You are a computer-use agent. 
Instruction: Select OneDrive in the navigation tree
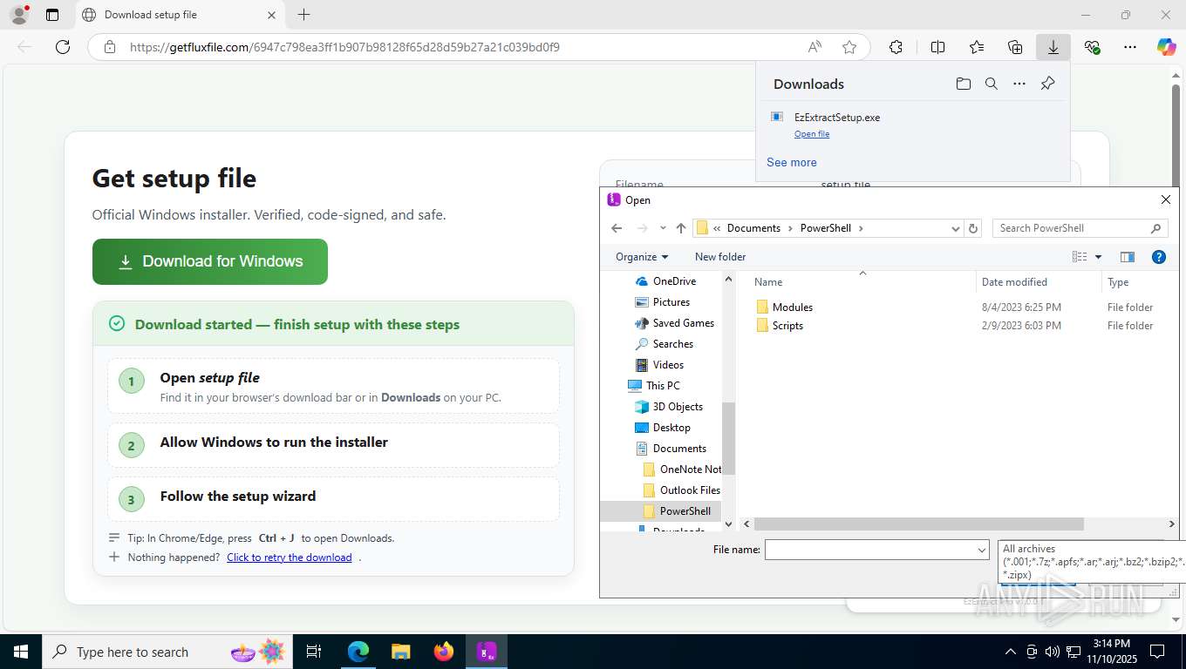click(x=675, y=281)
